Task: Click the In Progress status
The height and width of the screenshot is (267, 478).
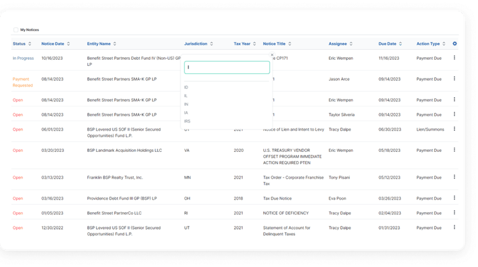Action: [x=23, y=59]
